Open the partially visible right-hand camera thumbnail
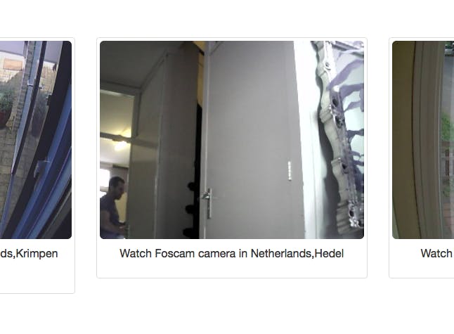454x334 pixels. click(423, 140)
